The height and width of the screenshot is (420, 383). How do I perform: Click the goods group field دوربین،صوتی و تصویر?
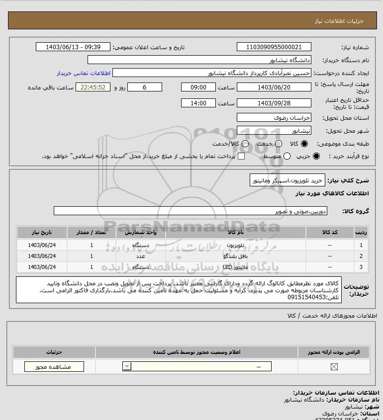(191, 211)
